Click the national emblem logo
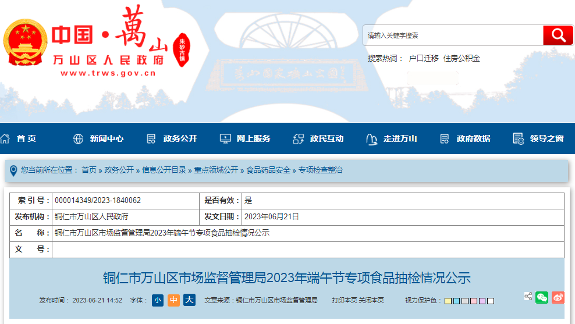The width and height of the screenshot is (575, 324). point(25,45)
